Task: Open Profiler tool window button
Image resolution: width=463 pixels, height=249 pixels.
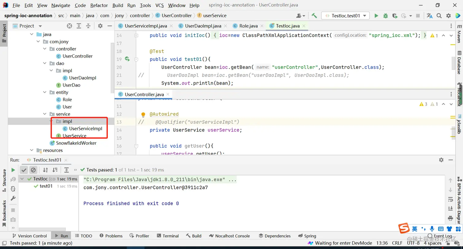Action: coord(139,236)
